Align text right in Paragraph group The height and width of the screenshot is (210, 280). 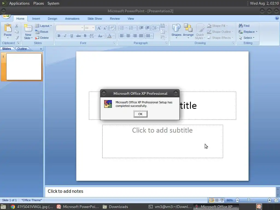pyautogui.click(x=135, y=36)
